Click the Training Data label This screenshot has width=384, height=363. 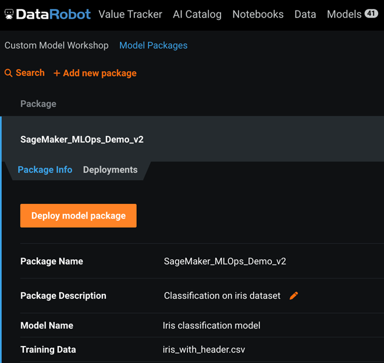[x=48, y=349]
